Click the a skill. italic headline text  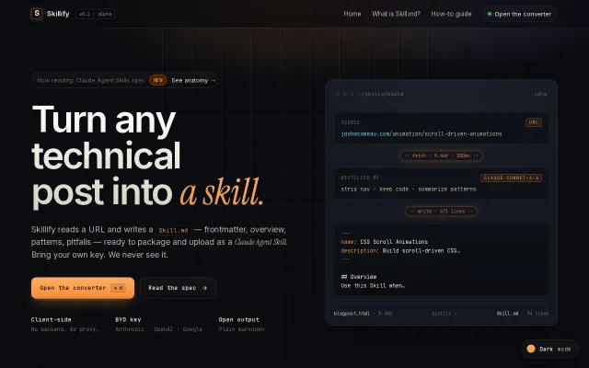tap(222, 192)
